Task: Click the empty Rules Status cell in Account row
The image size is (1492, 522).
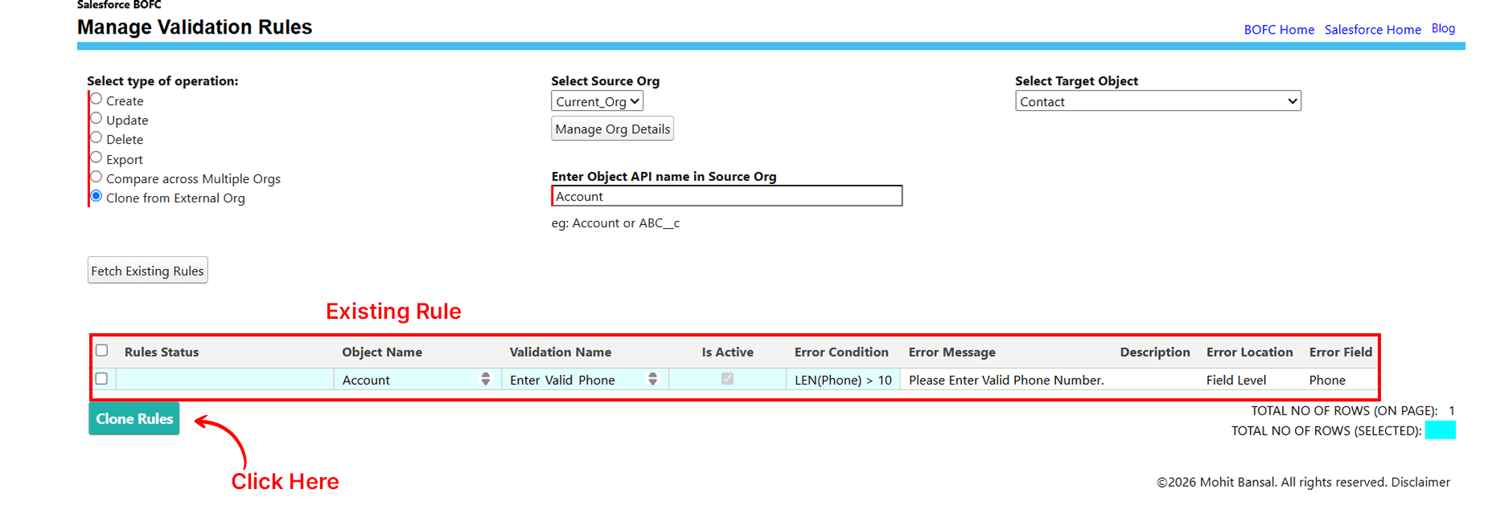Action: point(225,379)
